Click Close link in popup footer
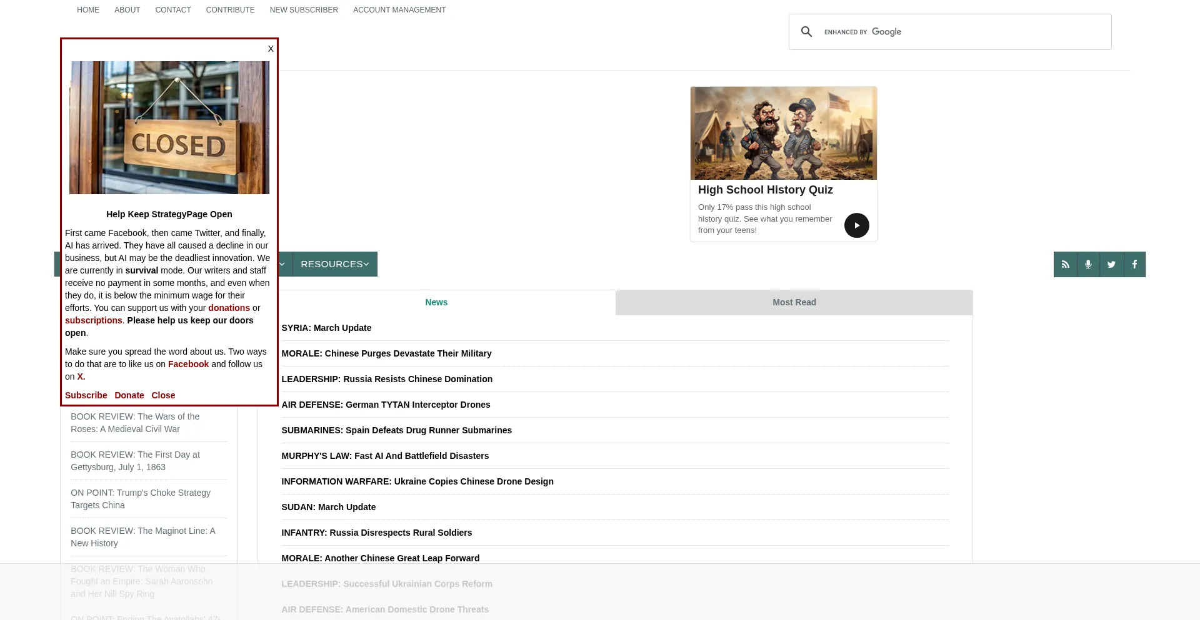The image size is (1200, 620). (163, 395)
